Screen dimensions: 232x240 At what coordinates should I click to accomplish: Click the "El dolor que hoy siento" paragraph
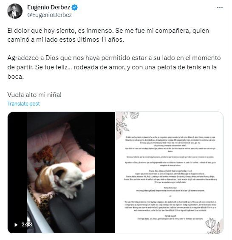108,35
